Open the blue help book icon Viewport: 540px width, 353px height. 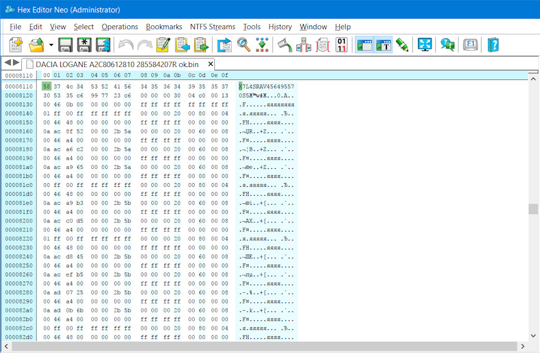pyautogui.click(x=493, y=45)
